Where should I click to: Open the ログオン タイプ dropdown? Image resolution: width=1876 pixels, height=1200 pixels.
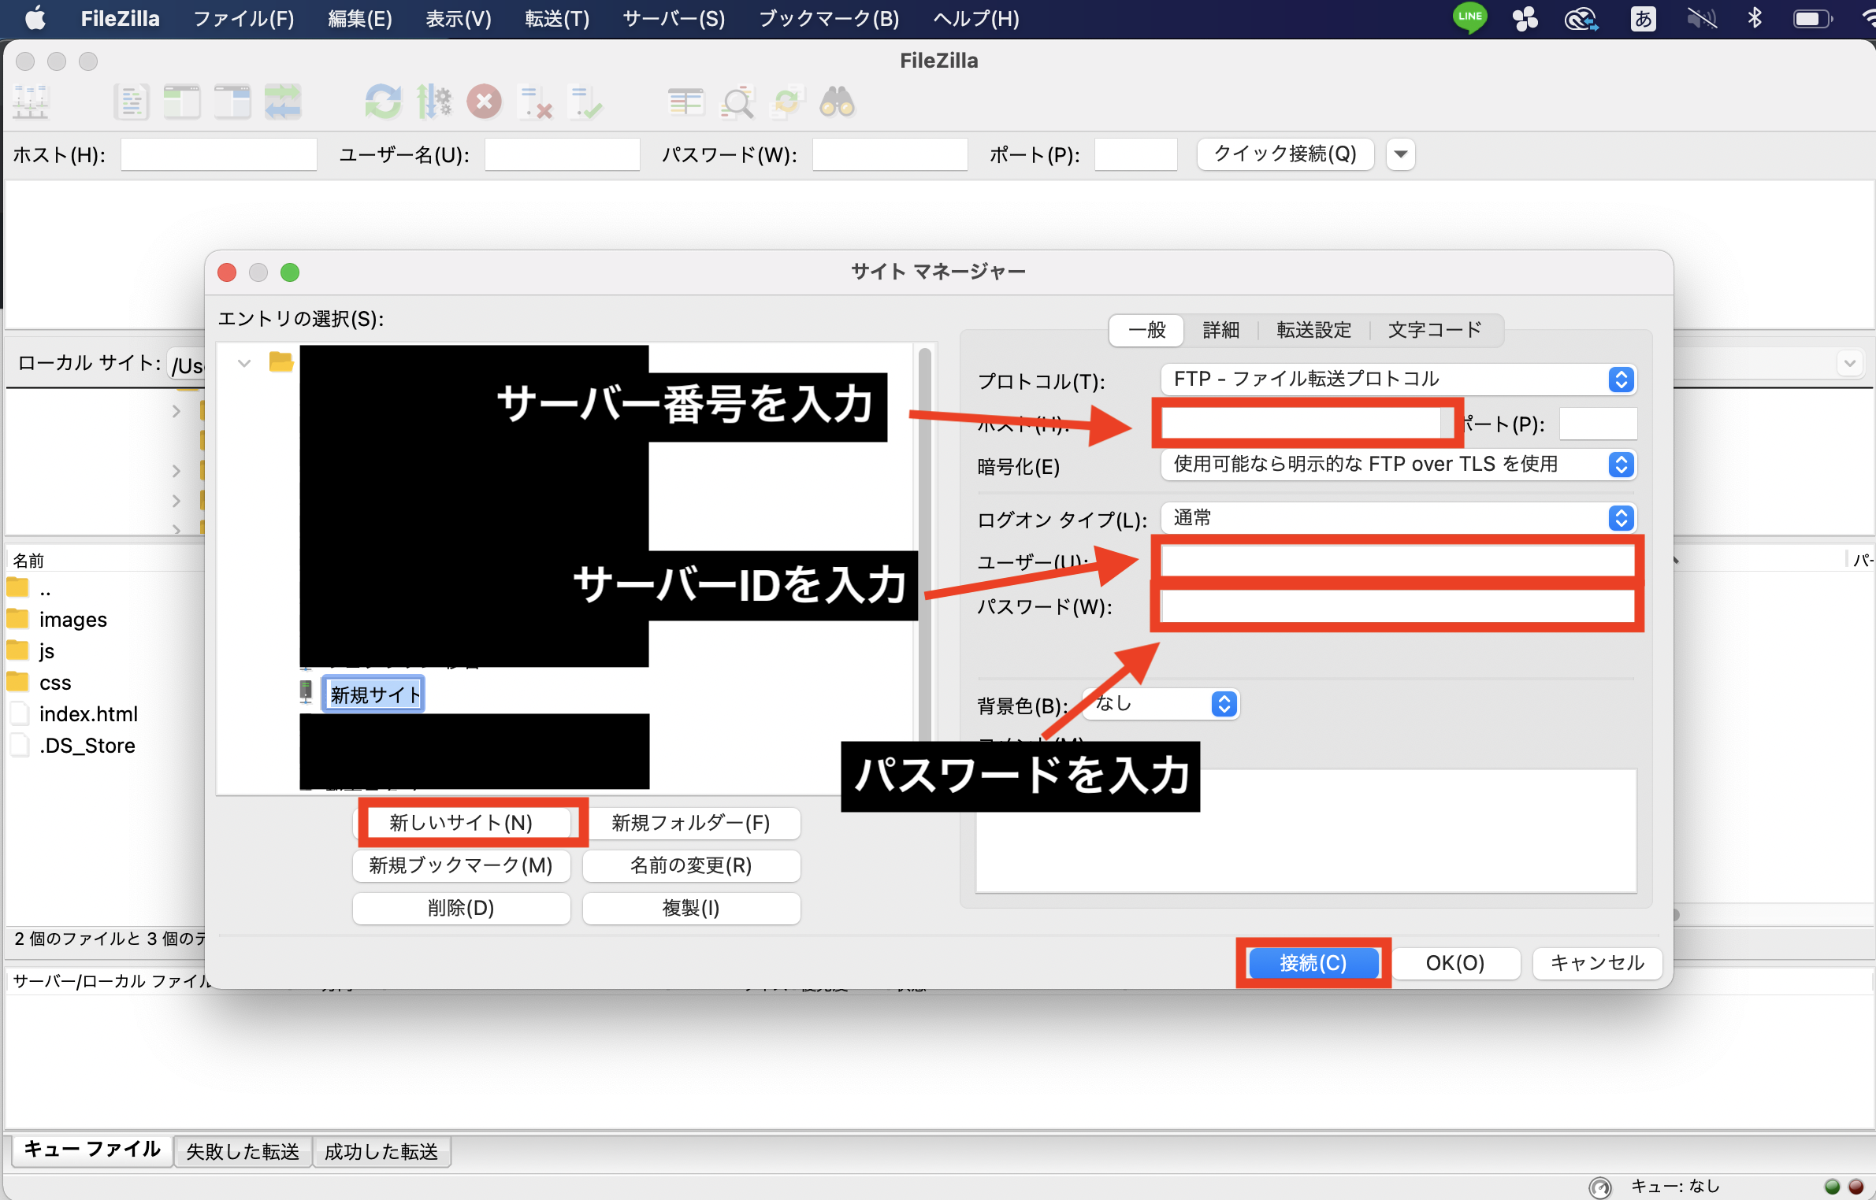[1399, 518]
